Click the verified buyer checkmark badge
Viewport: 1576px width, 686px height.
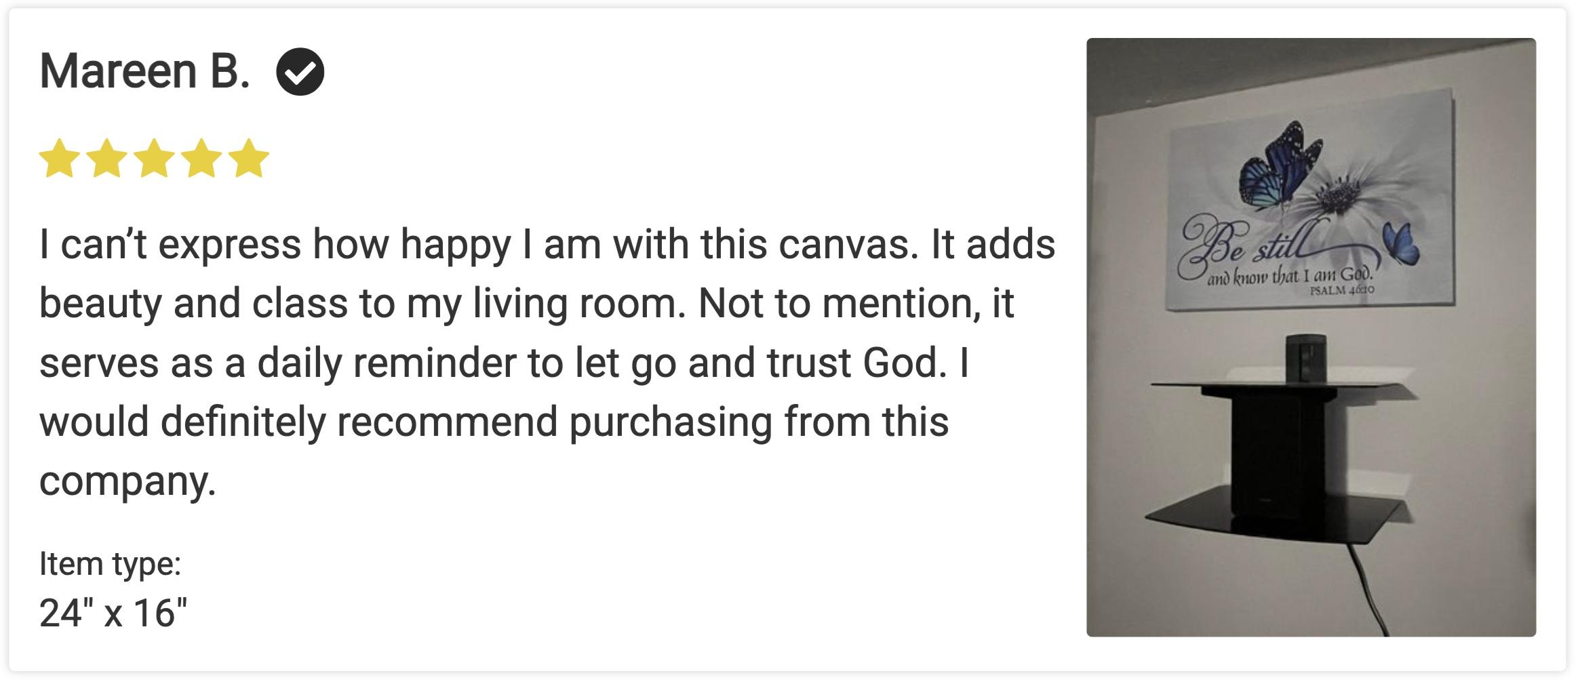pyautogui.click(x=300, y=72)
